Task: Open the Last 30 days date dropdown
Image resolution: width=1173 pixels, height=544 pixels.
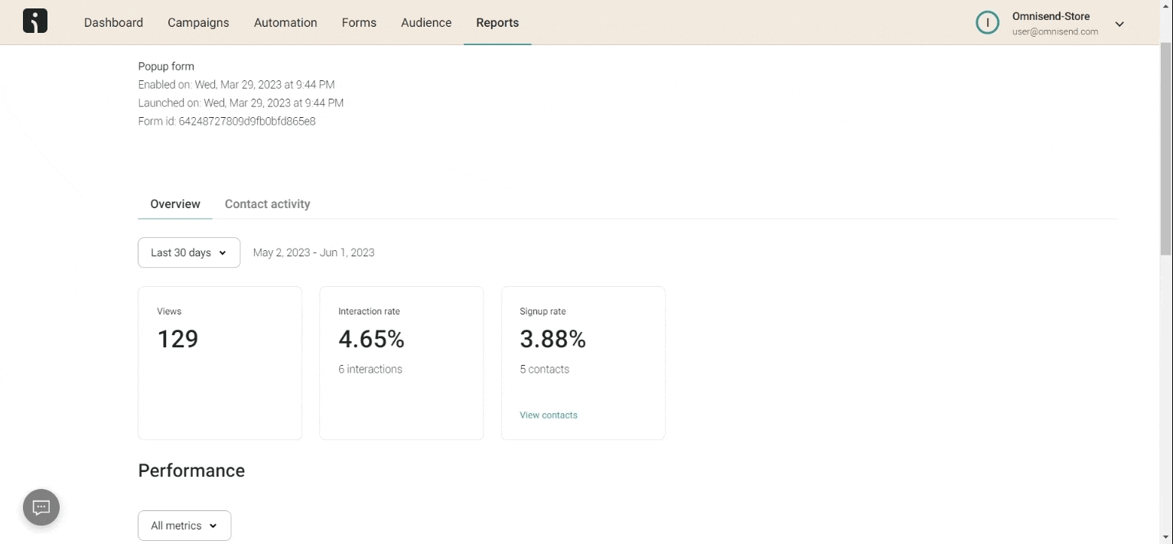Action: point(189,252)
